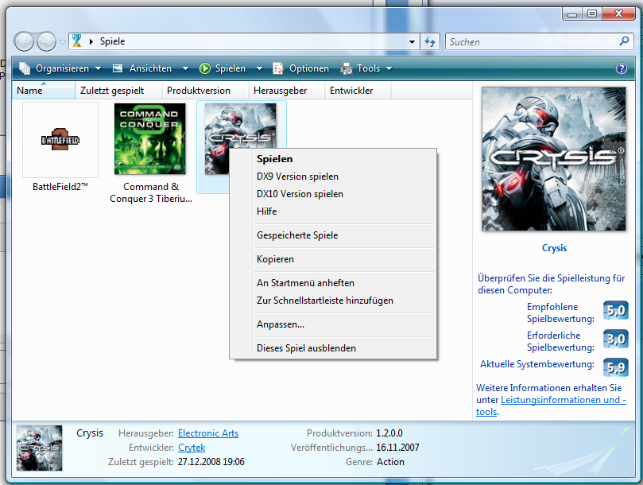643x485 pixels.
Task: Maximize the Spiele window
Action: coord(592,14)
